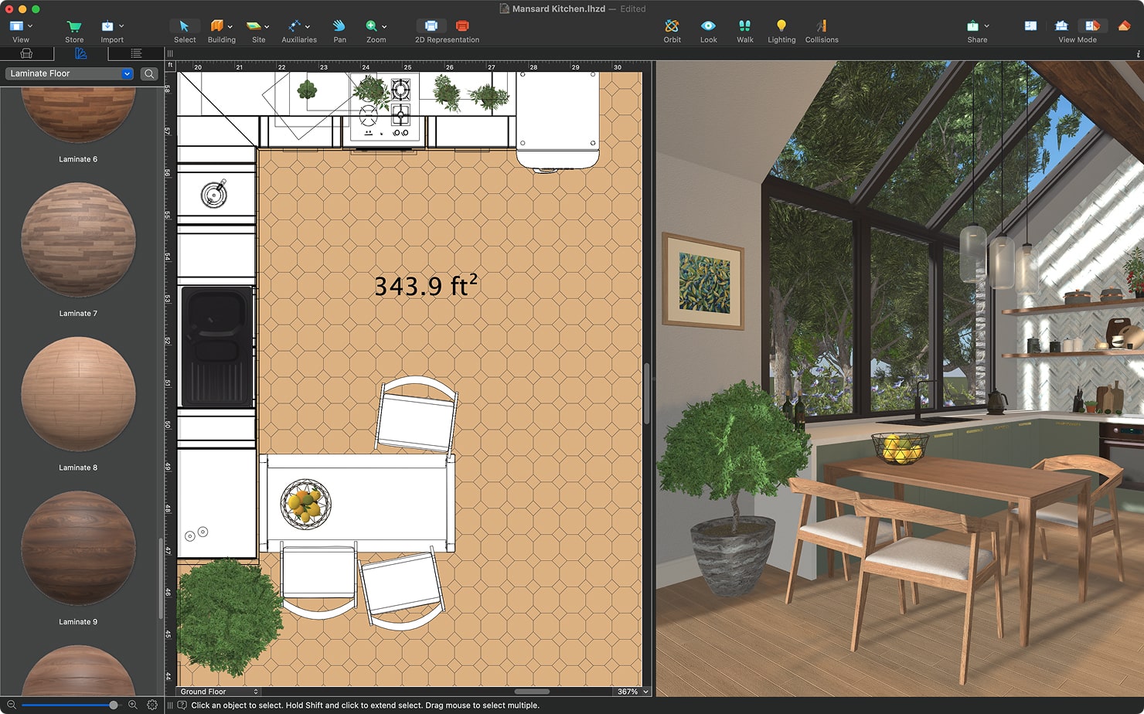Open library gear settings
Viewport: 1144px width, 714px height.
152,705
